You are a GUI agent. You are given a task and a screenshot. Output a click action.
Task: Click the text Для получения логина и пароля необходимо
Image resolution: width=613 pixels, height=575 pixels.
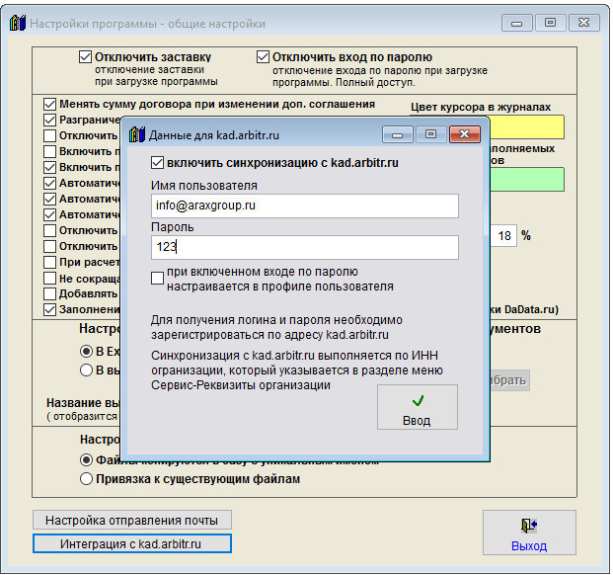point(276,320)
